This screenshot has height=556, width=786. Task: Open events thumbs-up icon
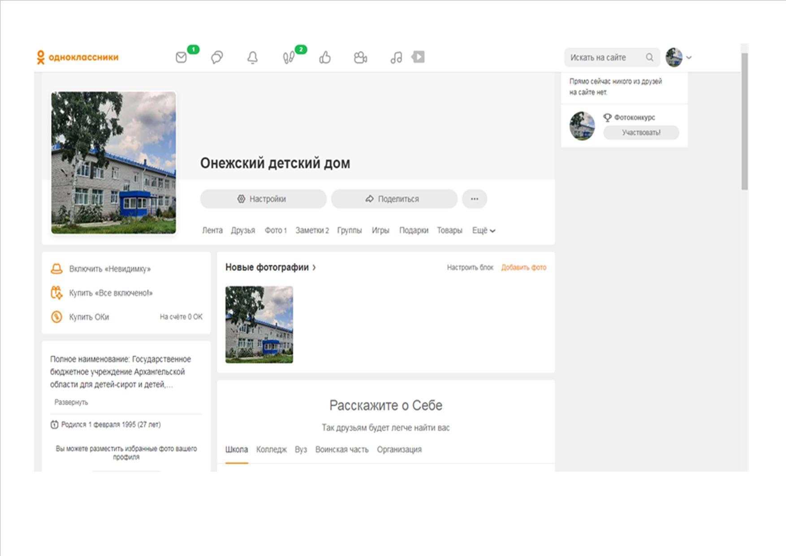click(x=325, y=57)
